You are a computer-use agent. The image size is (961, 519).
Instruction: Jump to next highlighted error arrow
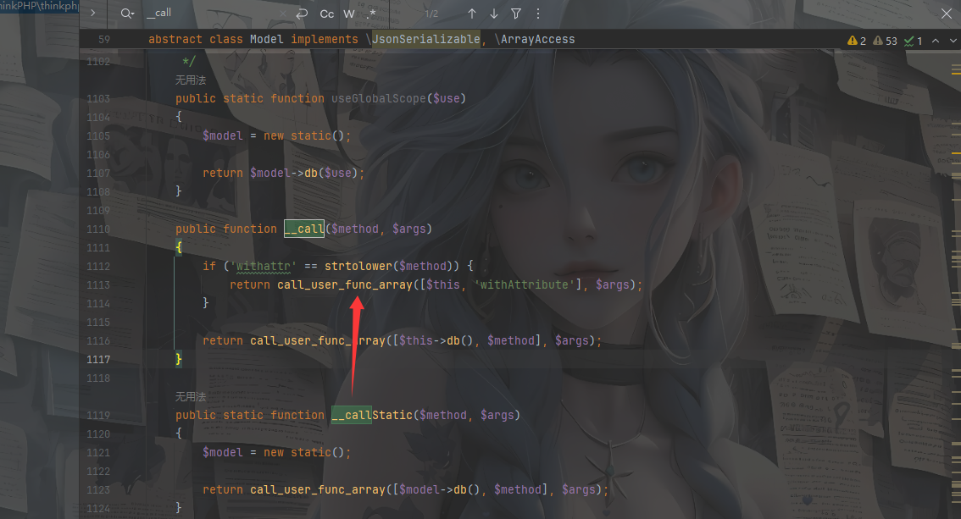tap(953, 41)
